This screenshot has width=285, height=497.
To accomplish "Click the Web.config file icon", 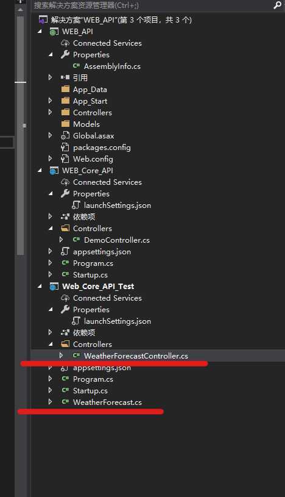I will [65, 159].
